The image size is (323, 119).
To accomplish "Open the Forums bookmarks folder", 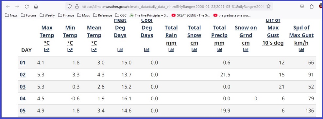I will click(29, 15).
